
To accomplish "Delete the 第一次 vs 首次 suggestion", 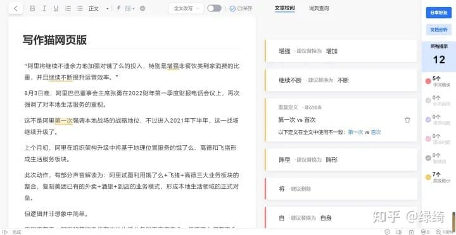I will click(x=407, y=119).
